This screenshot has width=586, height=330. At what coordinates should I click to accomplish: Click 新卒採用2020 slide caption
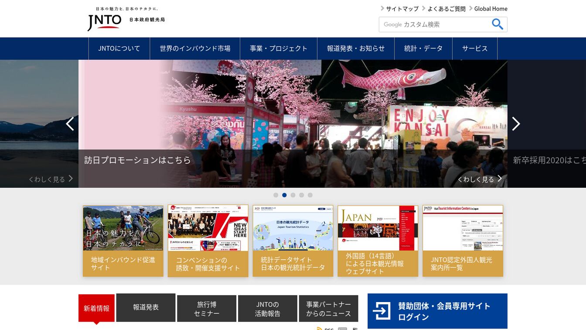pyautogui.click(x=549, y=160)
